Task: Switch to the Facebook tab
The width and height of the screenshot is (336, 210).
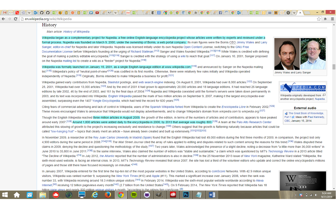Action: click(220, 13)
